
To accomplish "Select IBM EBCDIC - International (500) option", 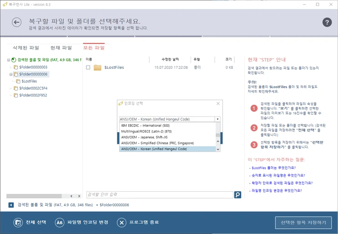I will 167,126.
